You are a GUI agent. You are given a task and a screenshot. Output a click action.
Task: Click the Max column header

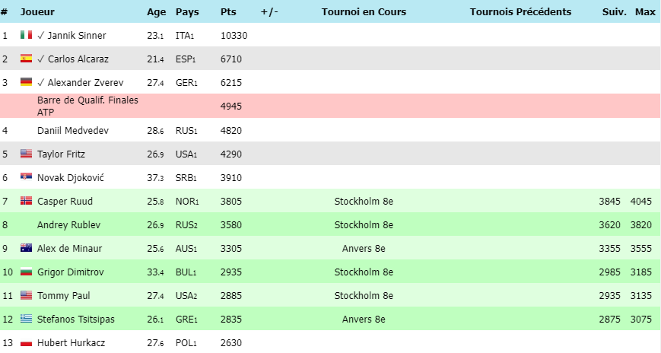(645, 11)
